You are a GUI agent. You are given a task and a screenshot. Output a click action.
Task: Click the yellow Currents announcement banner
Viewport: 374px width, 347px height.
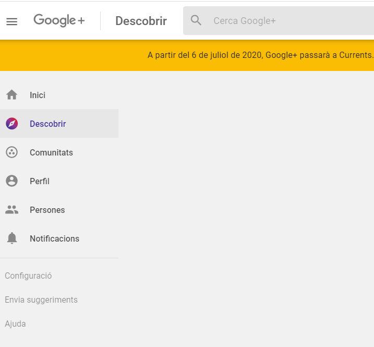(x=187, y=55)
